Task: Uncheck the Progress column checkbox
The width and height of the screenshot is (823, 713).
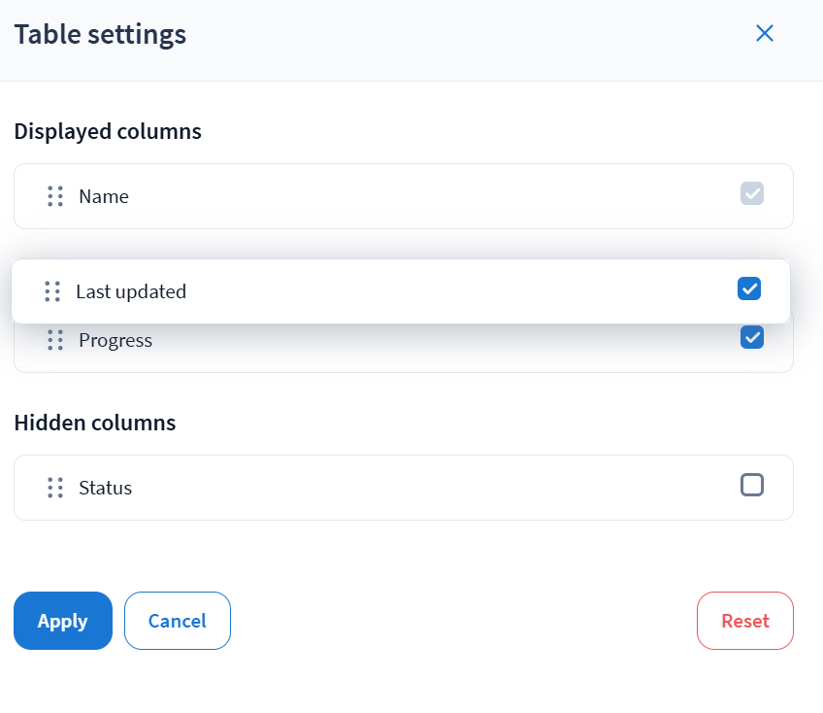Action: pyautogui.click(x=752, y=337)
